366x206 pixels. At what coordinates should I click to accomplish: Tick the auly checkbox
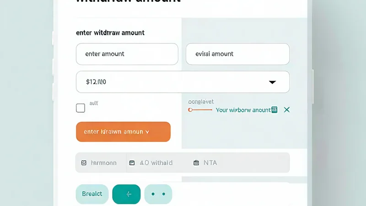pos(81,108)
